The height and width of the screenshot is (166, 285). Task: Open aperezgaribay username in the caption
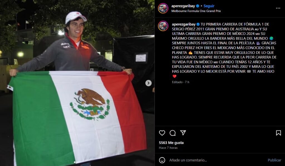coord(184,24)
